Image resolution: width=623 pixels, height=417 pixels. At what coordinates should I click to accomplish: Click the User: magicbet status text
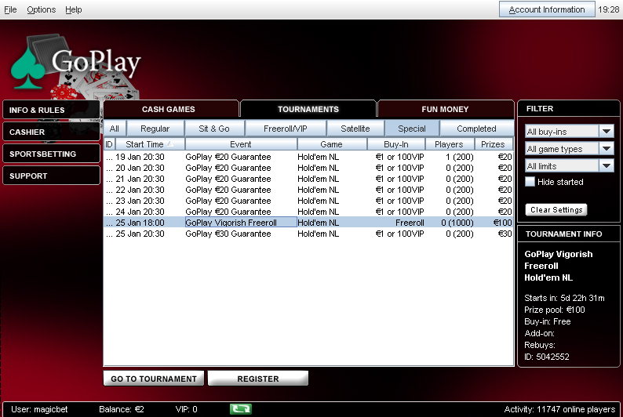[x=39, y=409]
